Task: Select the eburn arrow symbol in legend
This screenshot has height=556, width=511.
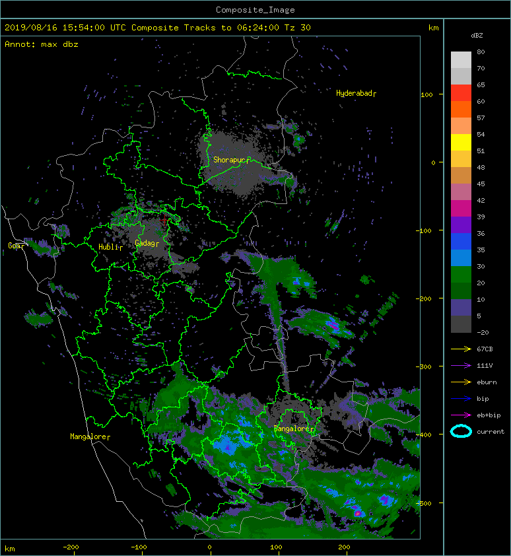Action: 461,382
